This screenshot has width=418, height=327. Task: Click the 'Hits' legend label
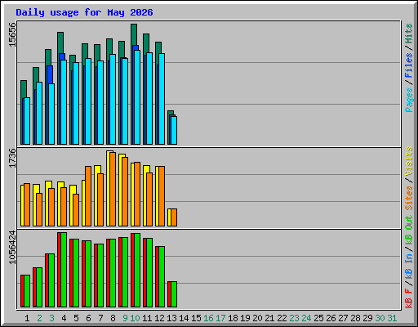[x=409, y=34]
